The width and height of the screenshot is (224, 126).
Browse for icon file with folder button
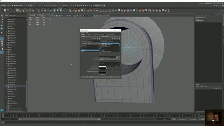pyautogui.click(x=117, y=57)
